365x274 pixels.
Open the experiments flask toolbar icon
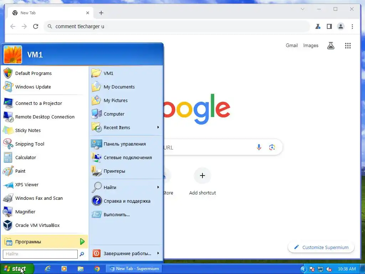[318, 26]
